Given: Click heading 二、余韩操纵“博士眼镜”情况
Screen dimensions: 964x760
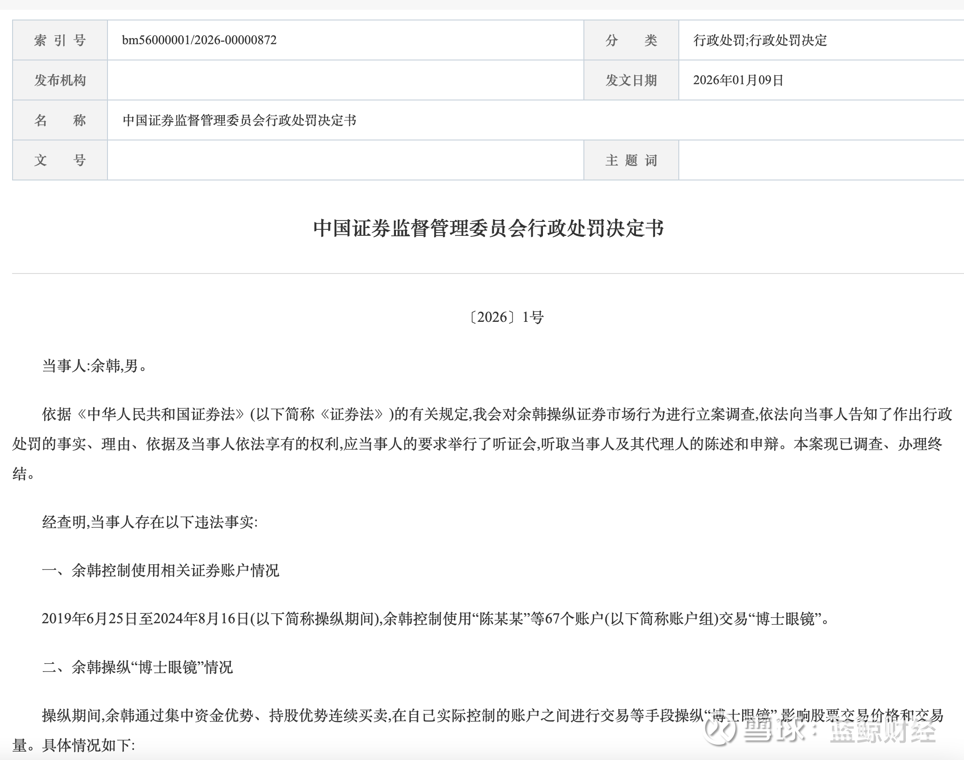Looking at the screenshot, I should [x=137, y=667].
